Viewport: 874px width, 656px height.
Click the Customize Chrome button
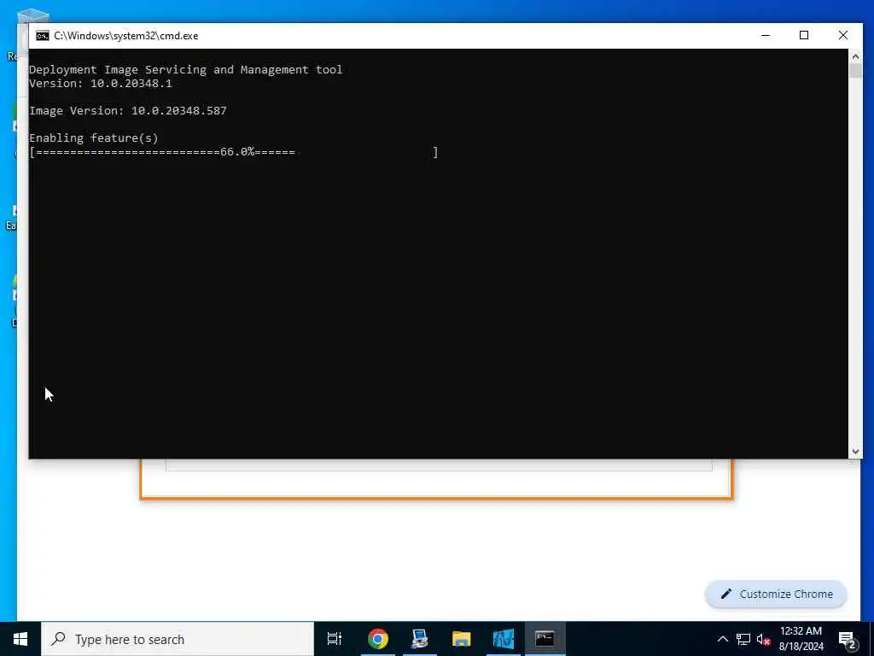click(776, 594)
